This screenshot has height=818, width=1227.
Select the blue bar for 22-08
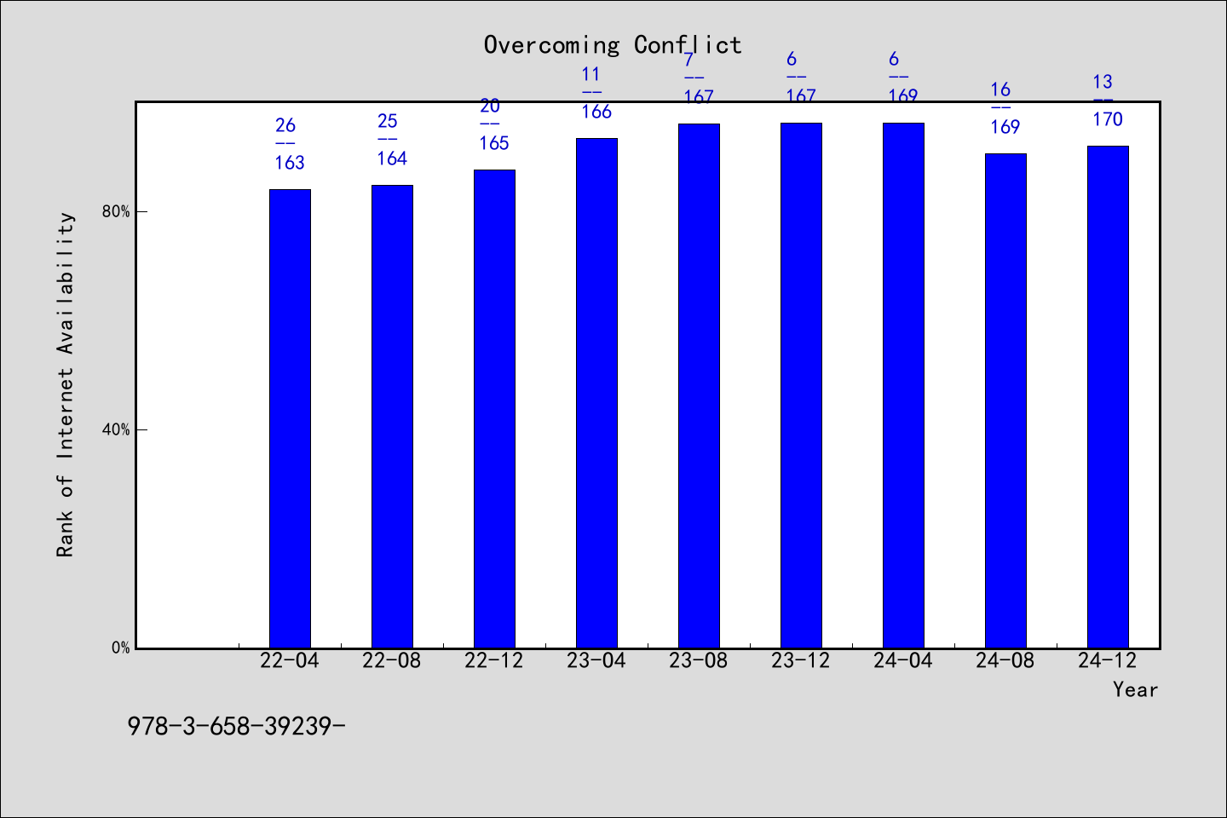(x=392, y=417)
